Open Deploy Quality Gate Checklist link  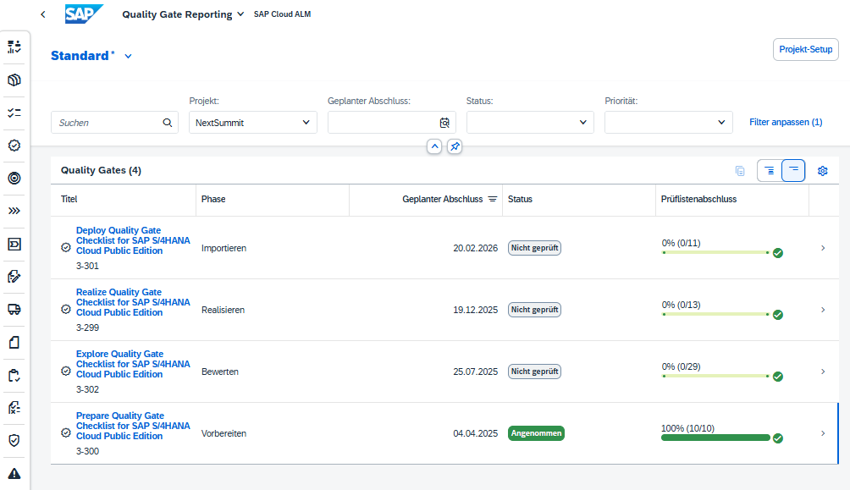coord(133,240)
